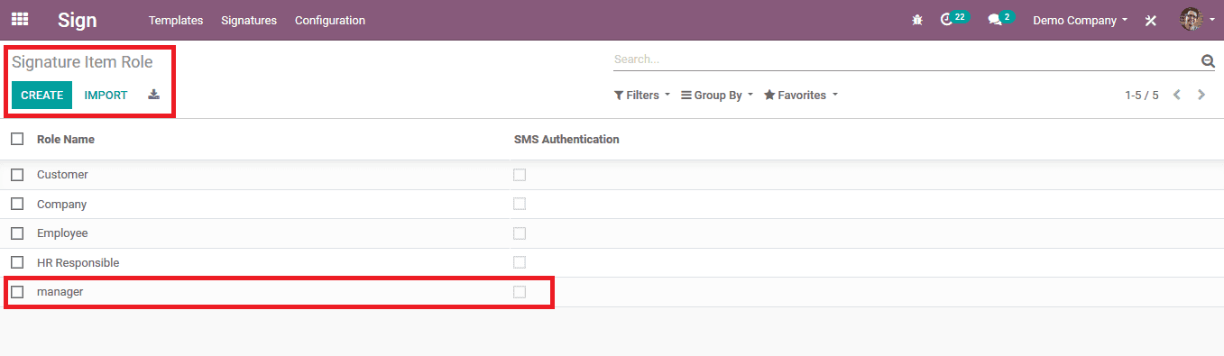The image size is (1224, 356).
Task: Sort by Role Name column header
Action: pyautogui.click(x=66, y=139)
